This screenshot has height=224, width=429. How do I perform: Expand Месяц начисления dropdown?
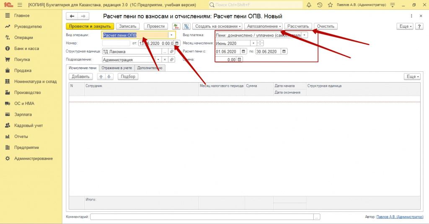click(253, 43)
